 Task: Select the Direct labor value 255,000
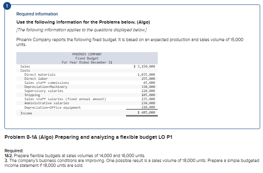[148, 79]
